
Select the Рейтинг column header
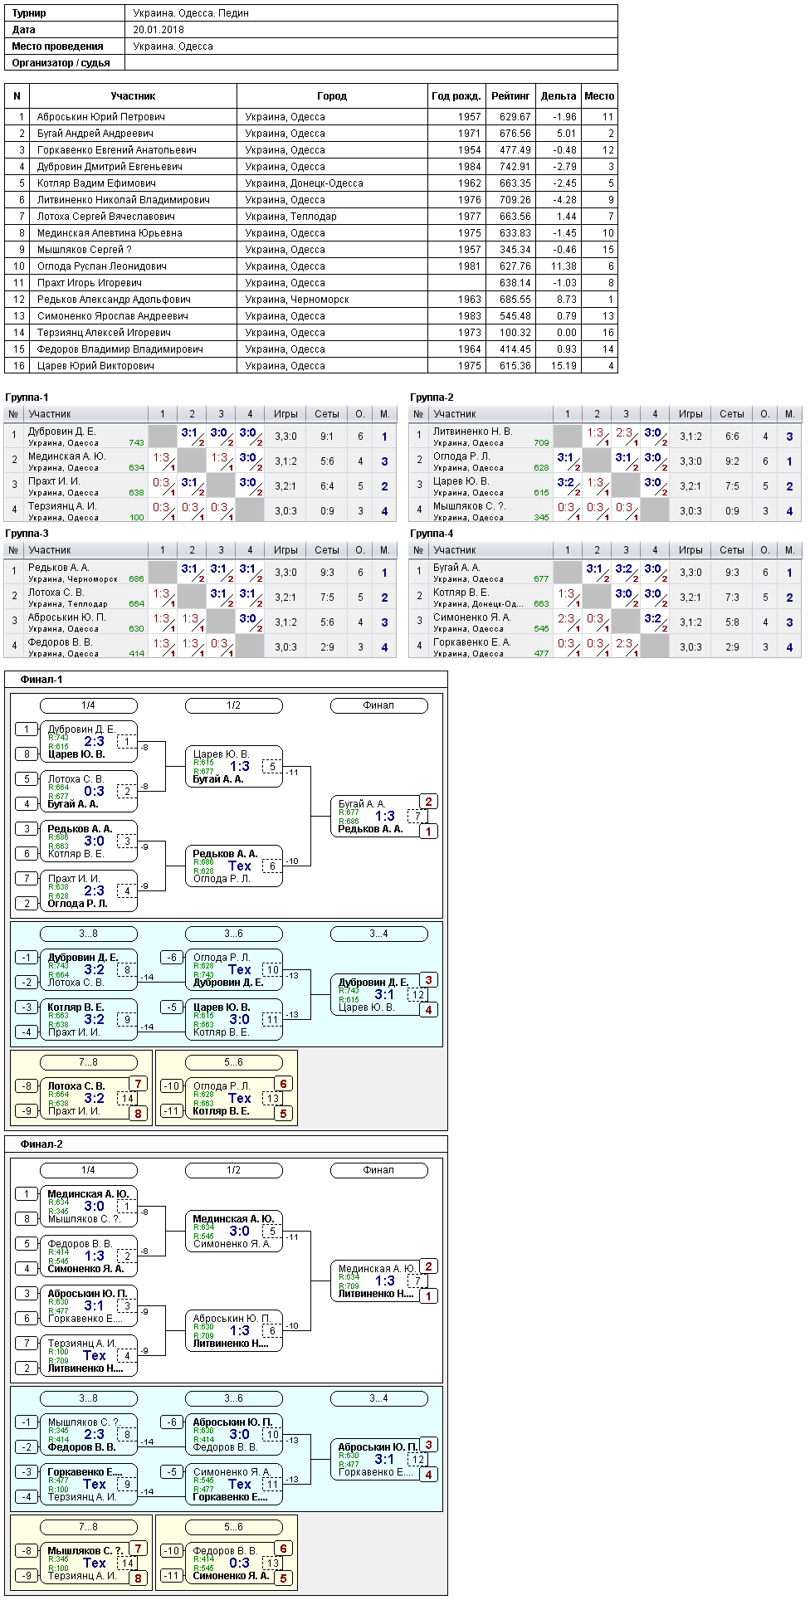click(510, 96)
